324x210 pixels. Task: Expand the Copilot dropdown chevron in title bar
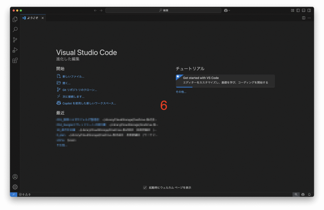point(229,10)
